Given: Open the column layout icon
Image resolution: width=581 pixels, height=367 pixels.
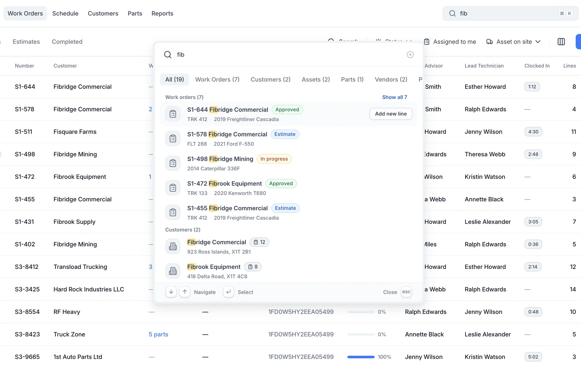Looking at the screenshot, I should [x=561, y=42].
